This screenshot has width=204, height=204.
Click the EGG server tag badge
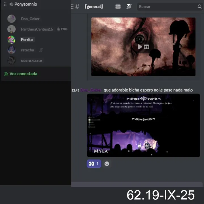[x=62, y=29]
